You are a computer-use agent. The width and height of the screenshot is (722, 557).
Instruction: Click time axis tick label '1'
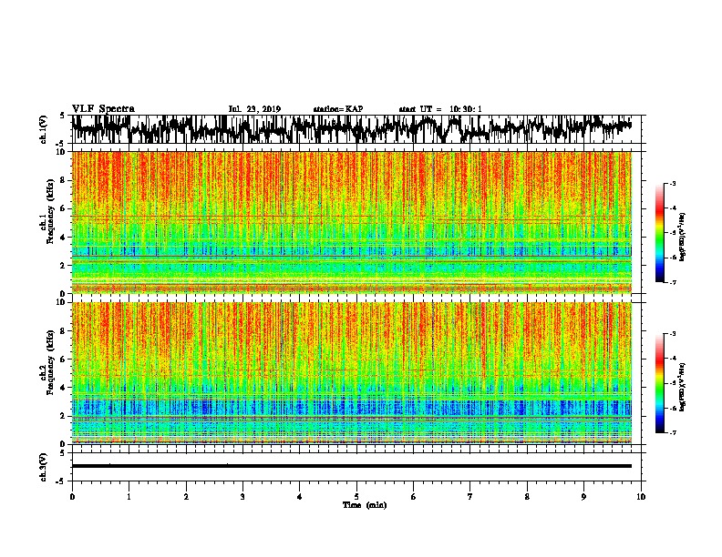pyautogui.click(x=129, y=497)
